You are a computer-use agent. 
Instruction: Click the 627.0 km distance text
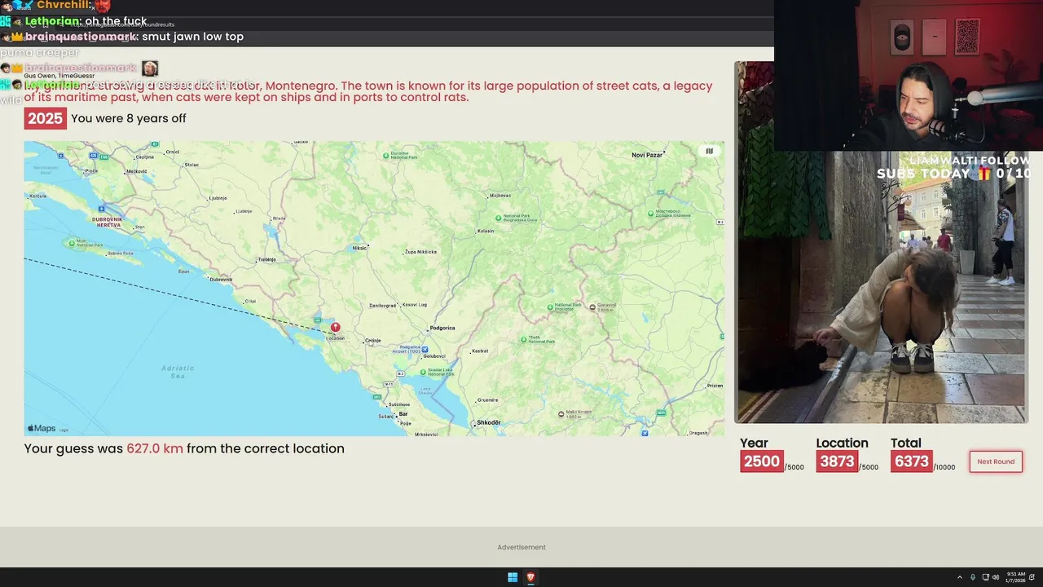[x=155, y=448]
